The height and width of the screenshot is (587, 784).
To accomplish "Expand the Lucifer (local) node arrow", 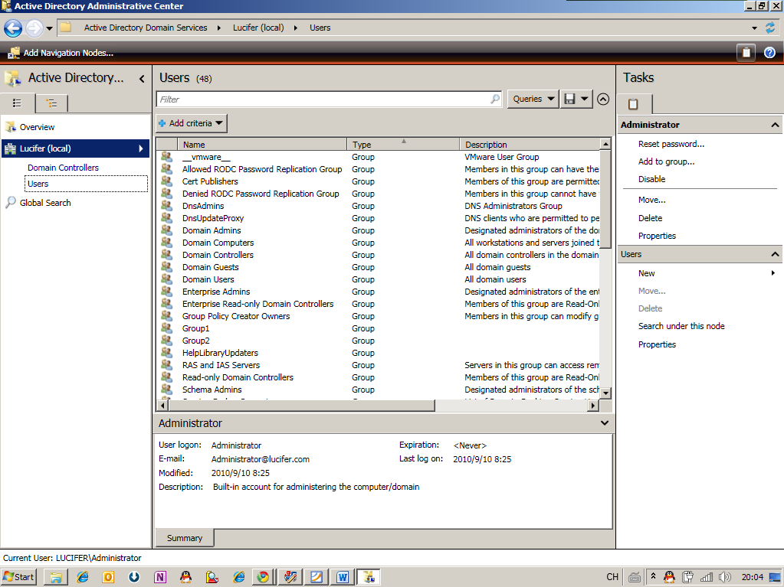I will 141,148.
